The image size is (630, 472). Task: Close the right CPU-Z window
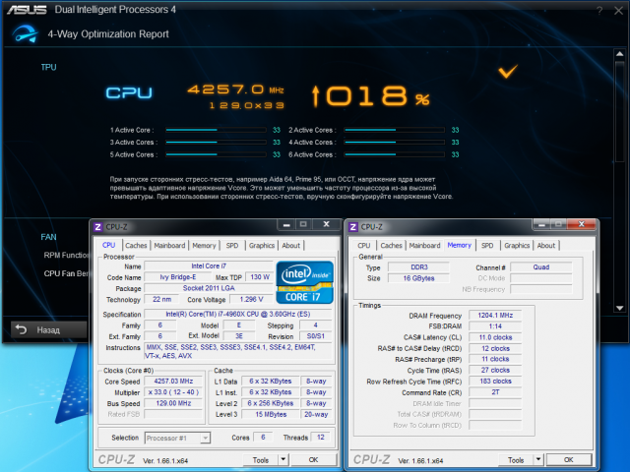(582, 225)
